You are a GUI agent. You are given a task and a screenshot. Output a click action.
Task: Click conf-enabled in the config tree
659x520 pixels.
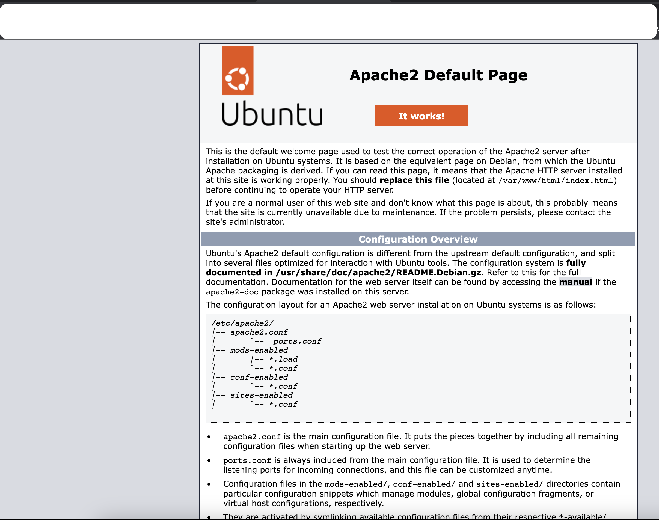(259, 377)
